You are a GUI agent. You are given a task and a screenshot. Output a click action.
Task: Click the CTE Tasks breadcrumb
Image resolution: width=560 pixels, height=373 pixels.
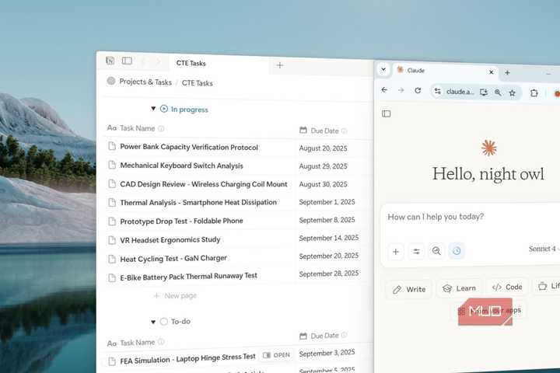pos(197,83)
